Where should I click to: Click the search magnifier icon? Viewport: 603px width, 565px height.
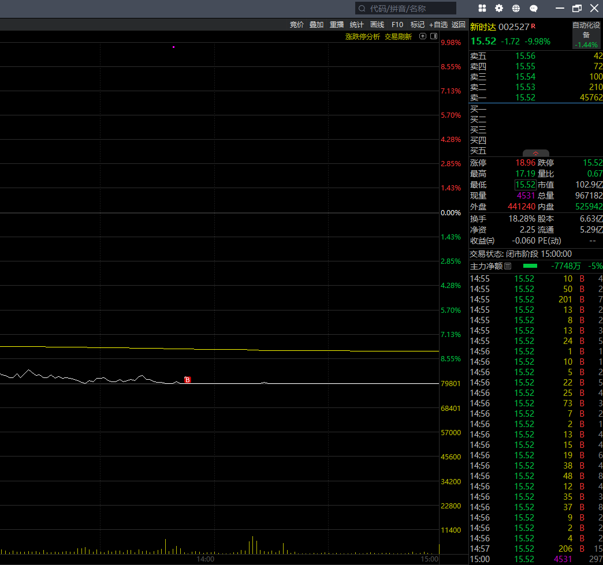tap(362, 9)
